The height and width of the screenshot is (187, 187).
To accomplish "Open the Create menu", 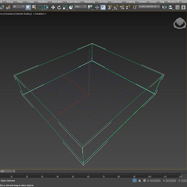I will tap(31, 2).
